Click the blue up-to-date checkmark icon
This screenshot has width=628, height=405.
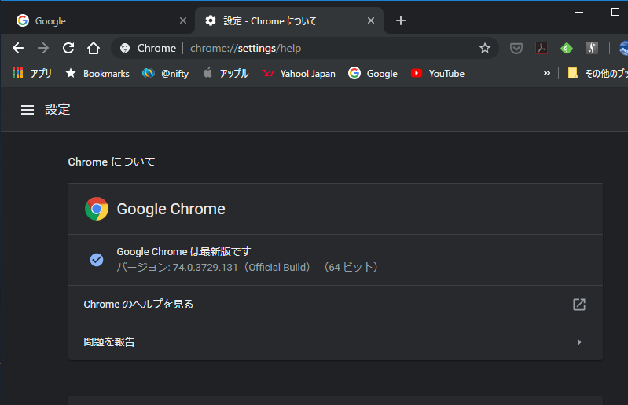pyautogui.click(x=97, y=260)
